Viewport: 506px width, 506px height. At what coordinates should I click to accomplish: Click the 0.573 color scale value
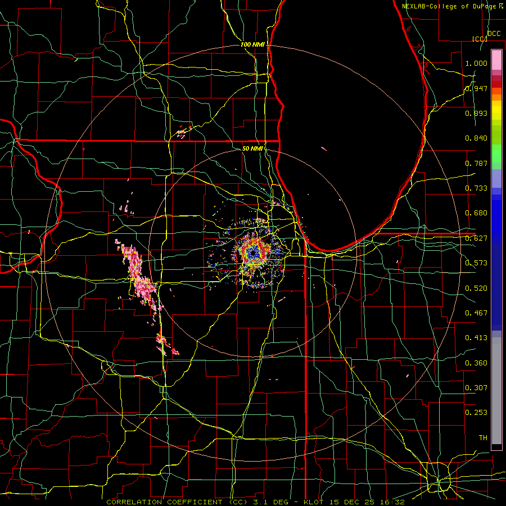[476, 263]
